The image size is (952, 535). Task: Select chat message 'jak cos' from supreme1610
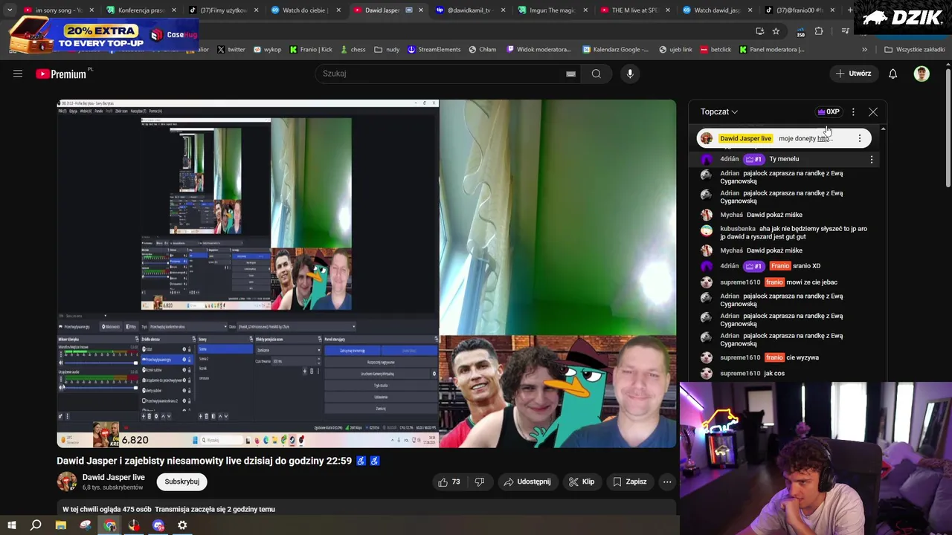774,373
